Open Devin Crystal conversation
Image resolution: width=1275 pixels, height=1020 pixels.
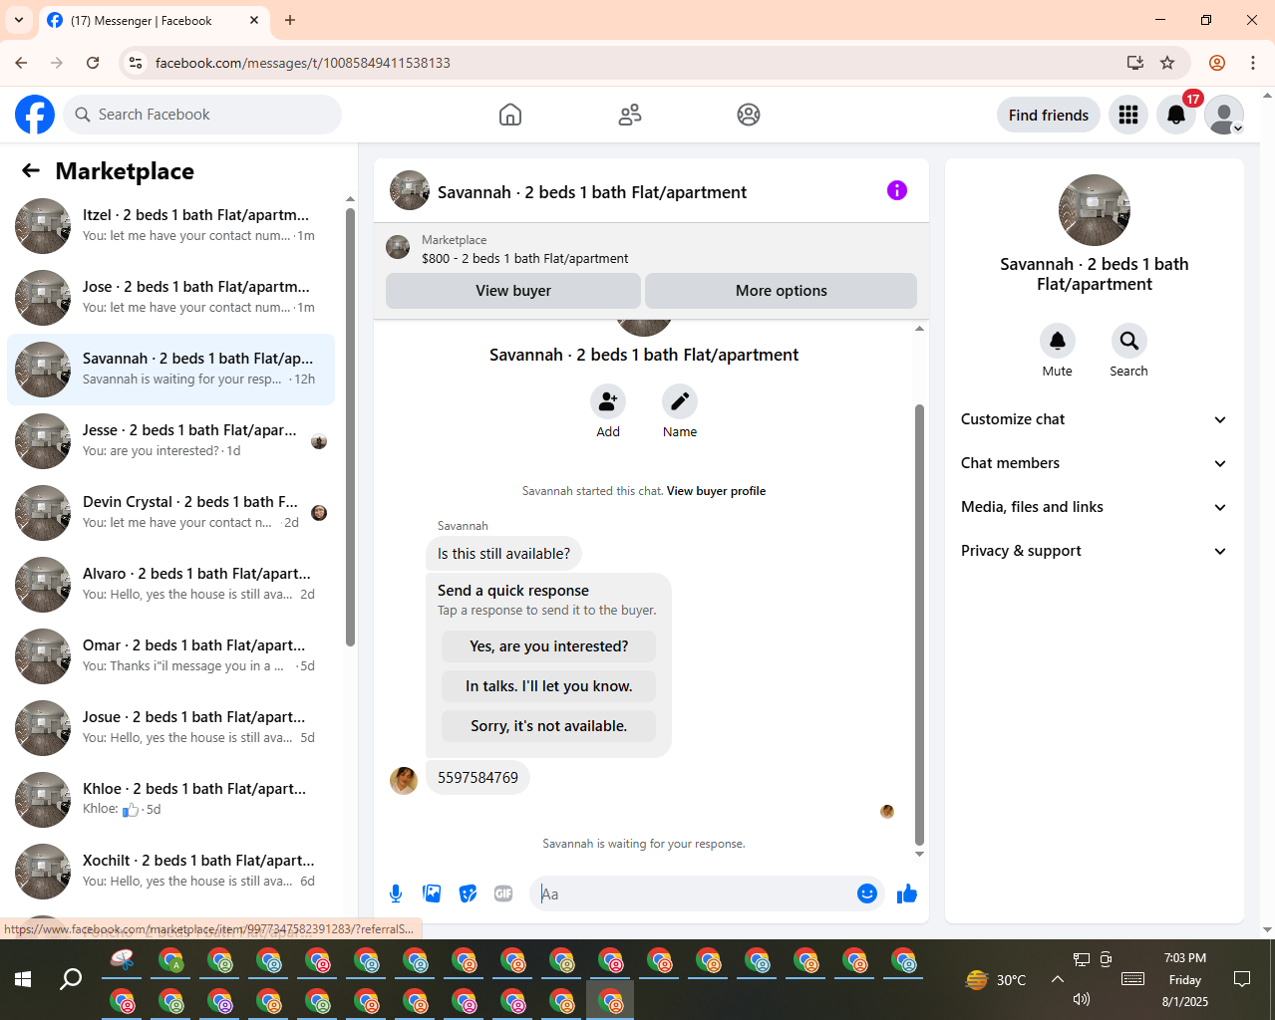tap(171, 513)
